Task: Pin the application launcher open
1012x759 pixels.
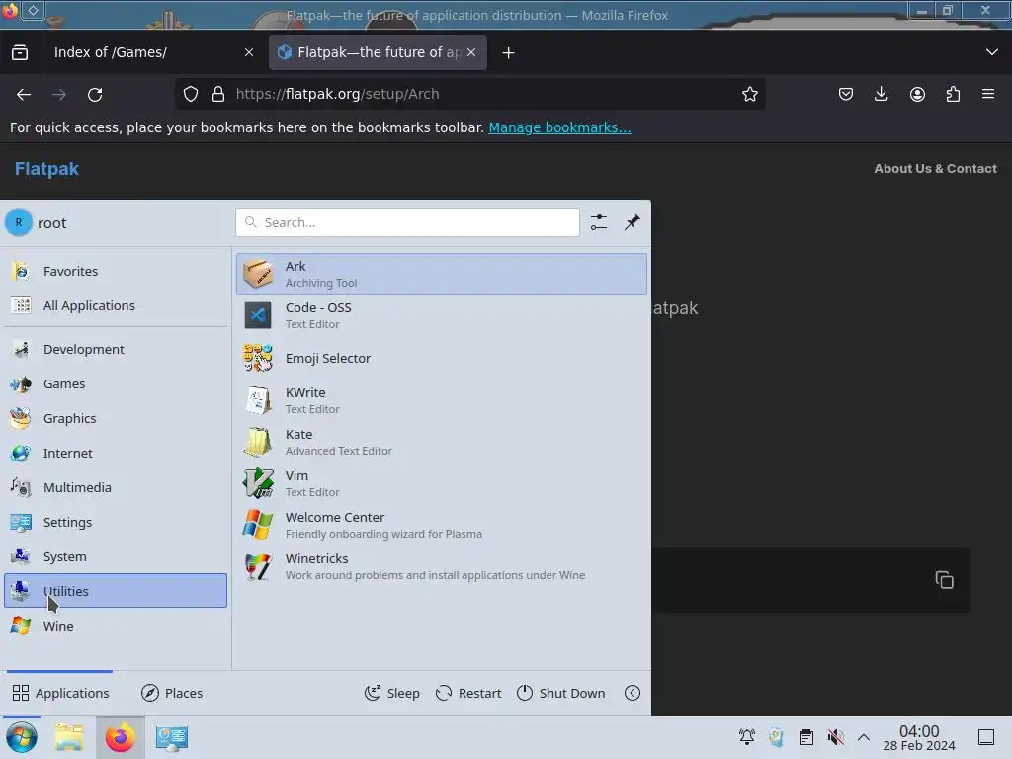Action: click(x=632, y=222)
